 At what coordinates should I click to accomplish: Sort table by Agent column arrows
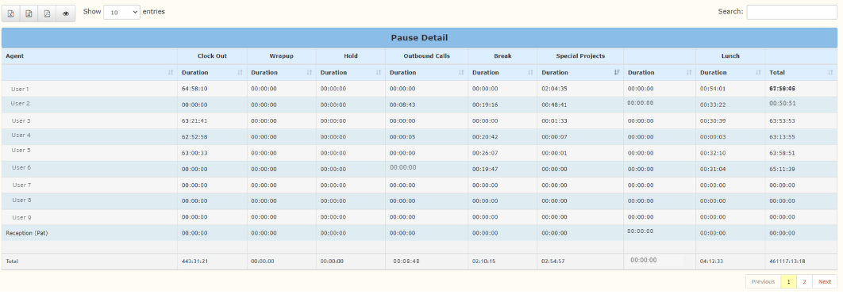[171, 72]
